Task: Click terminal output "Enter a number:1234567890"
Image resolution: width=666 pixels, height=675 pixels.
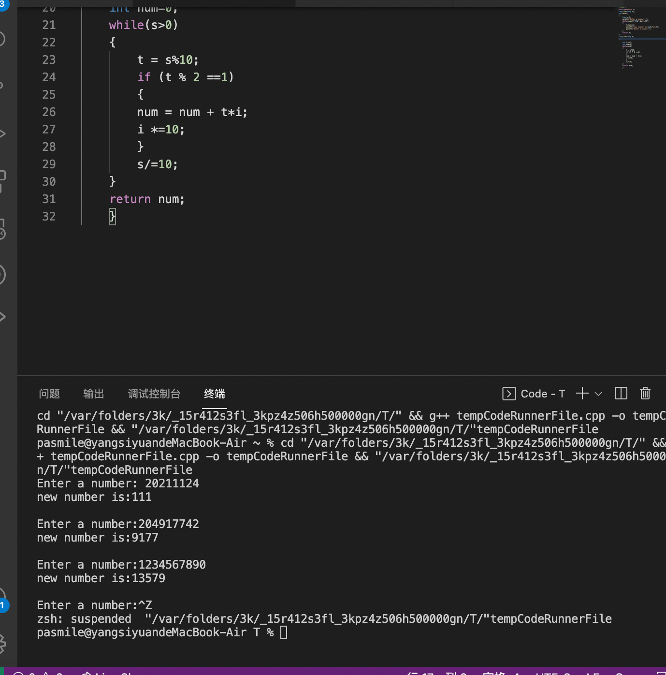Action: point(121,565)
